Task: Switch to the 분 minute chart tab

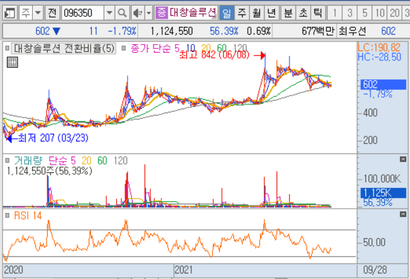Action: coord(288,13)
